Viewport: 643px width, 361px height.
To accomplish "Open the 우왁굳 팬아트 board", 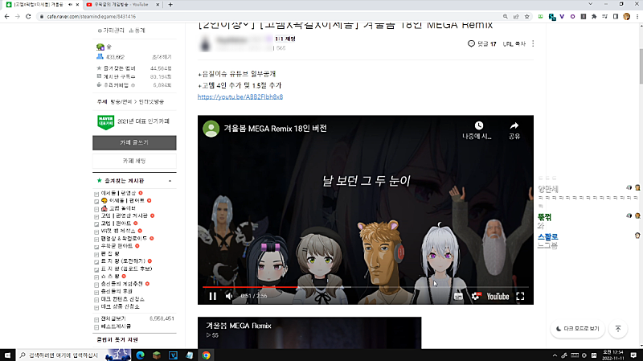I will [x=117, y=246].
